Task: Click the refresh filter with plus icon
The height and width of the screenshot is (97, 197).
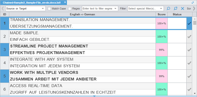Action: coord(175,8)
